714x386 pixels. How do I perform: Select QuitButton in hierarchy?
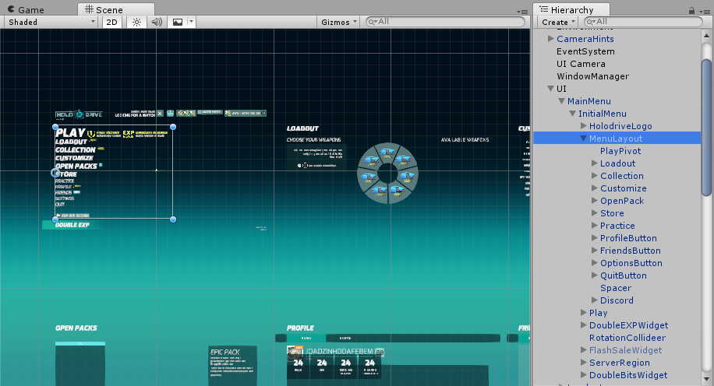click(624, 275)
